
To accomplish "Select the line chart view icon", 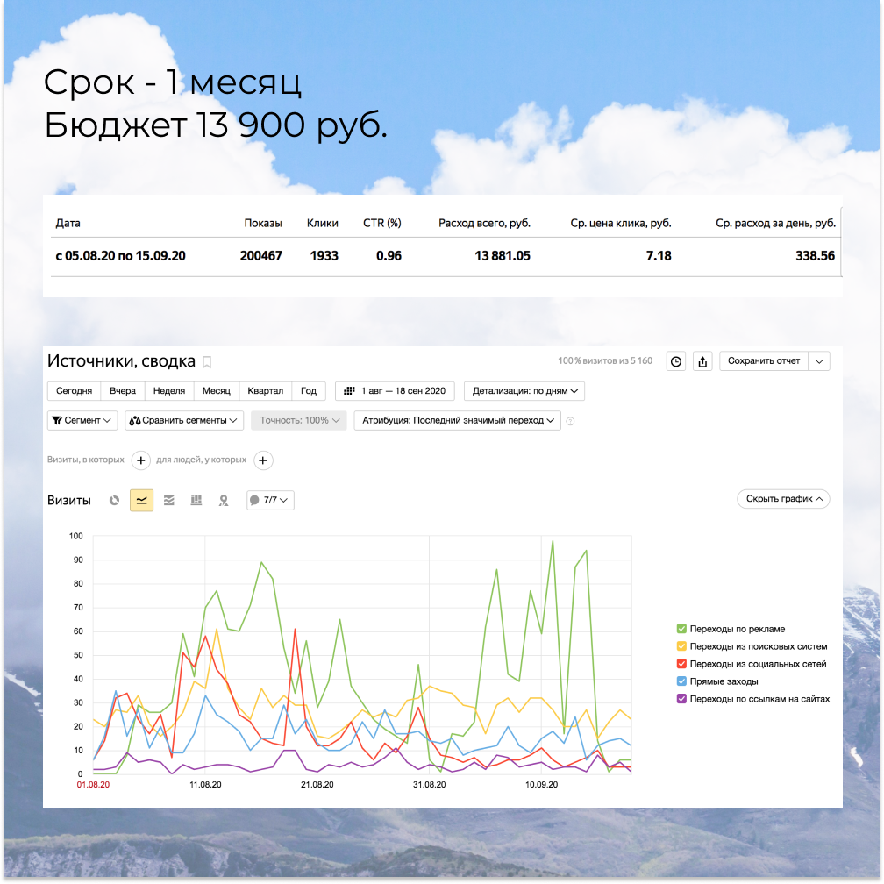I will 141,500.
